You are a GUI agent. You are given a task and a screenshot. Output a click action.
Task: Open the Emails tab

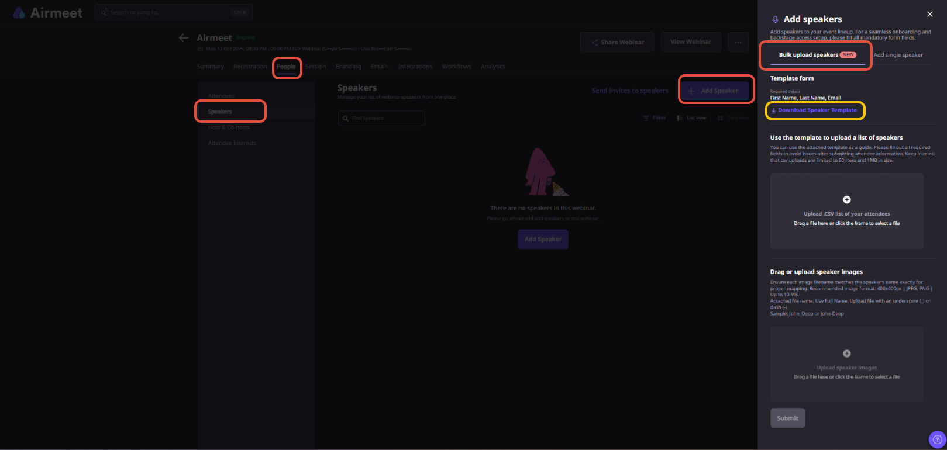click(380, 67)
